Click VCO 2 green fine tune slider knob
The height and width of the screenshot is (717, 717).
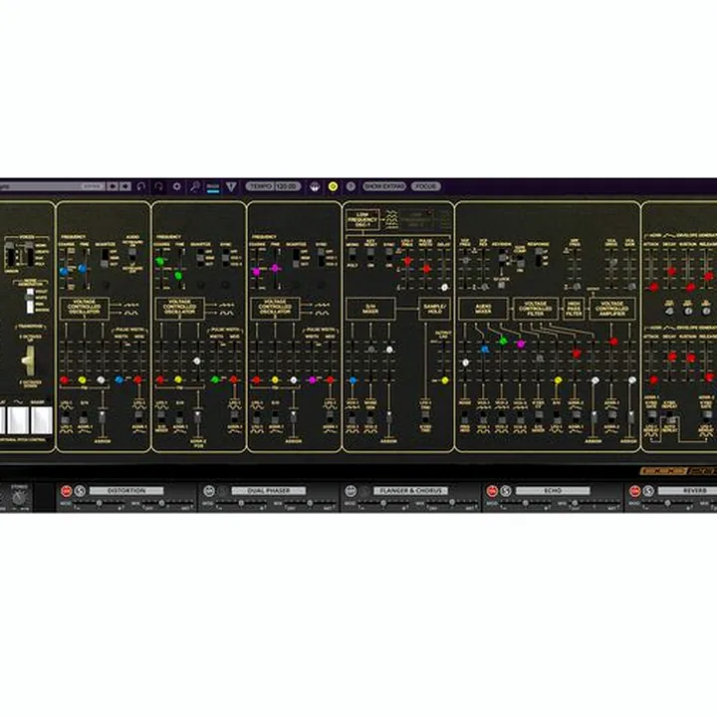coord(178,275)
